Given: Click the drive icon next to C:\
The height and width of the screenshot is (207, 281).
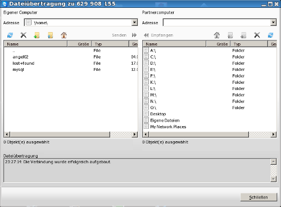Looking at the screenshot, I should [146, 56].
